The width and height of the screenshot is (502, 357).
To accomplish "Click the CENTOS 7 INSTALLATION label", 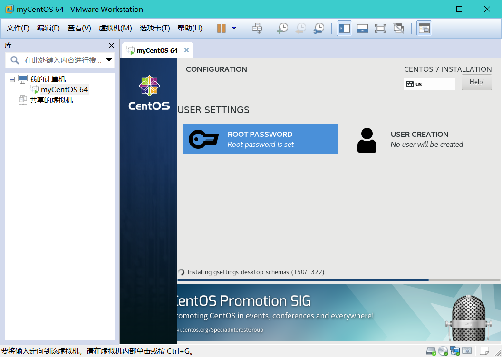I will 448,69.
